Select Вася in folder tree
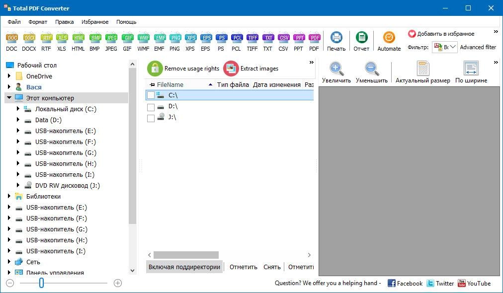 (x=34, y=87)
